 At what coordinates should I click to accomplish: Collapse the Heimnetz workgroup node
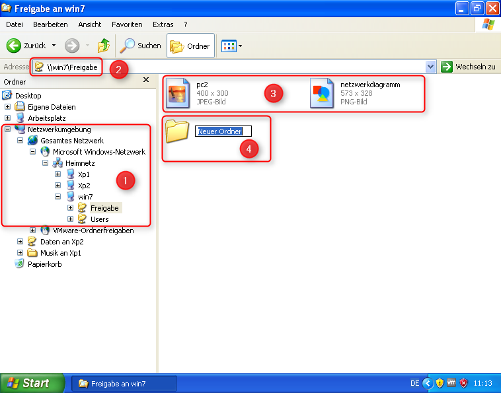point(46,163)
